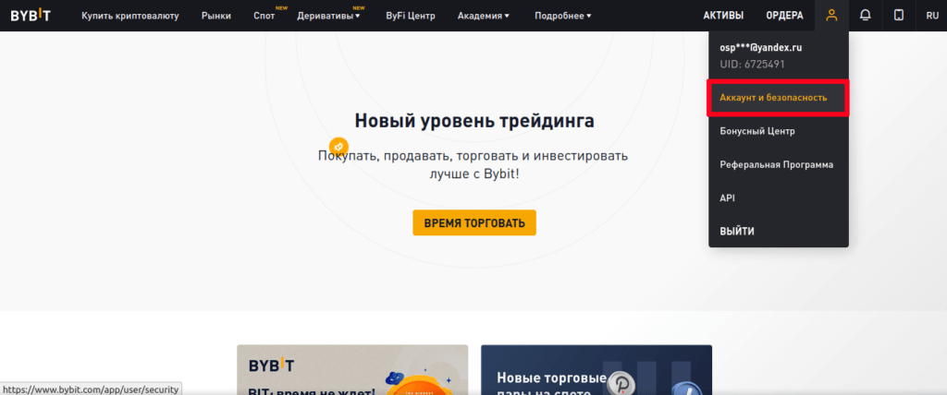Open ОРДЕРА in the header
947x395 pixels.
[784, 16]
